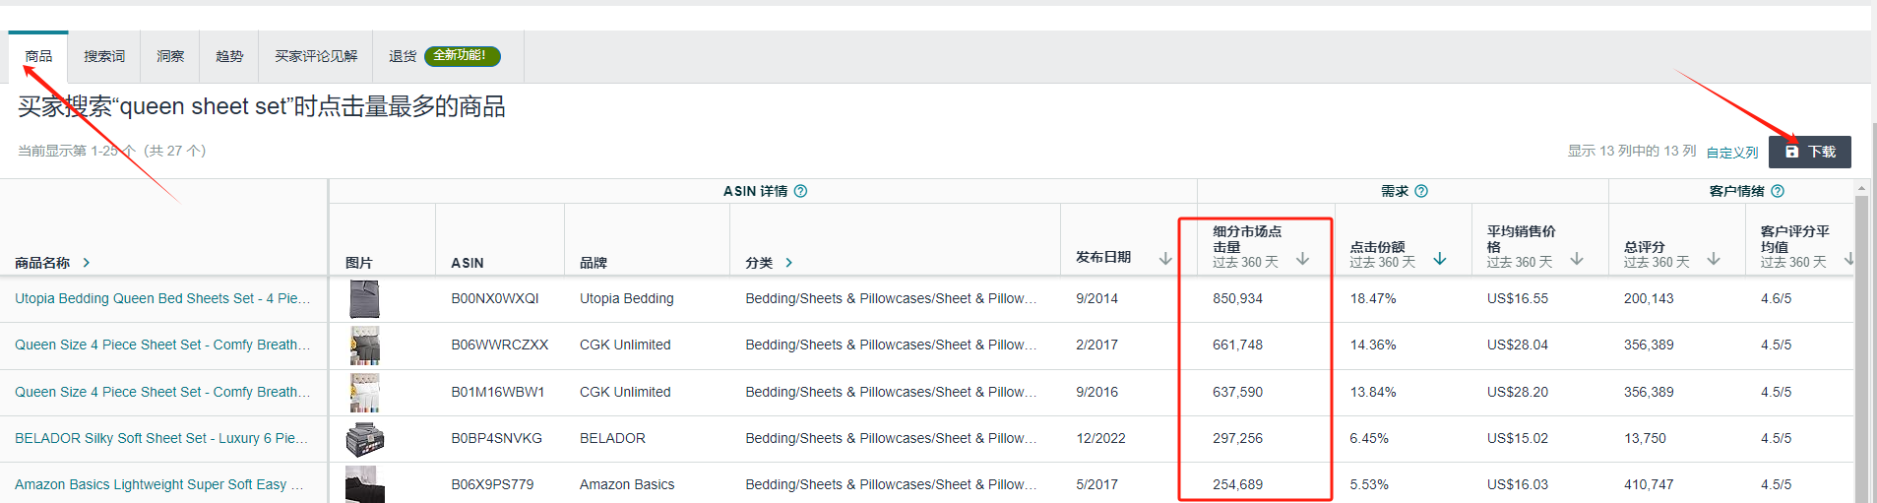The image size is (1877, 503).
Task: Click the ASIN column header
Action: click(x=468, y=263)
